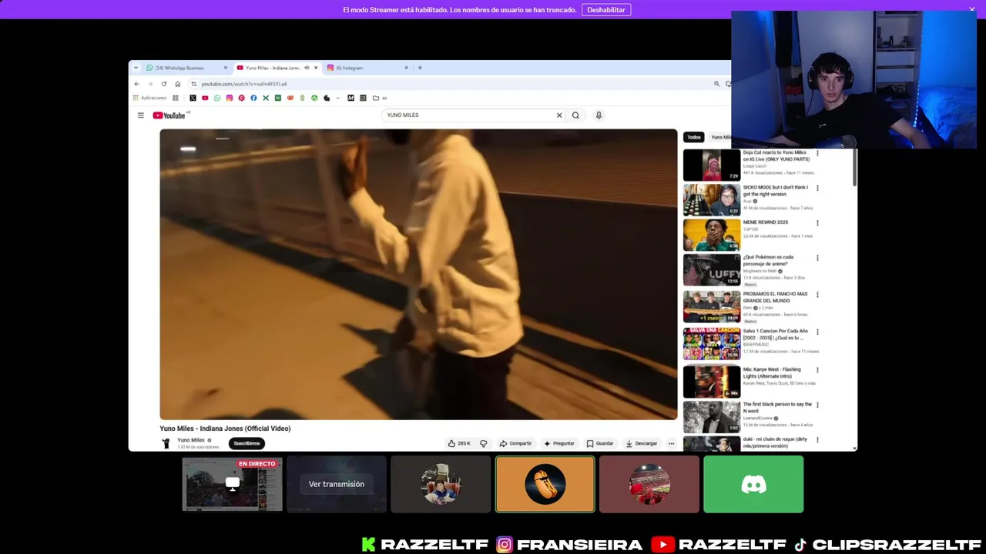Open the X bookmark
The width and height of the screenshot is (986, 554).
click(x=193, y=98)
